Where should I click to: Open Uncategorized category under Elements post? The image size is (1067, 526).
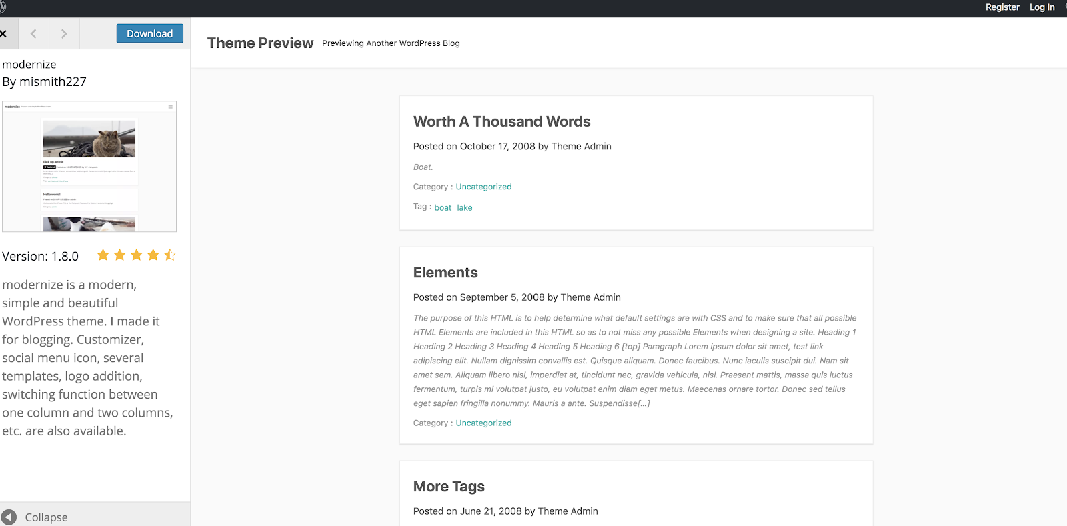coord(483,423)
